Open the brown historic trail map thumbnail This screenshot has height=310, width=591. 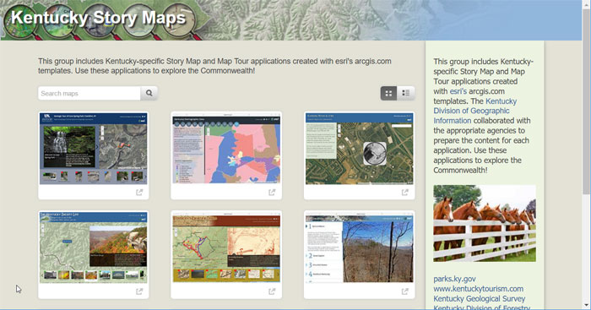click(x=226, y=247)
